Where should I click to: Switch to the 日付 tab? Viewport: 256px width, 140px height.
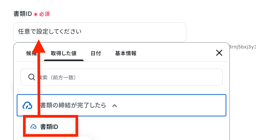click(x=96, y=53)
